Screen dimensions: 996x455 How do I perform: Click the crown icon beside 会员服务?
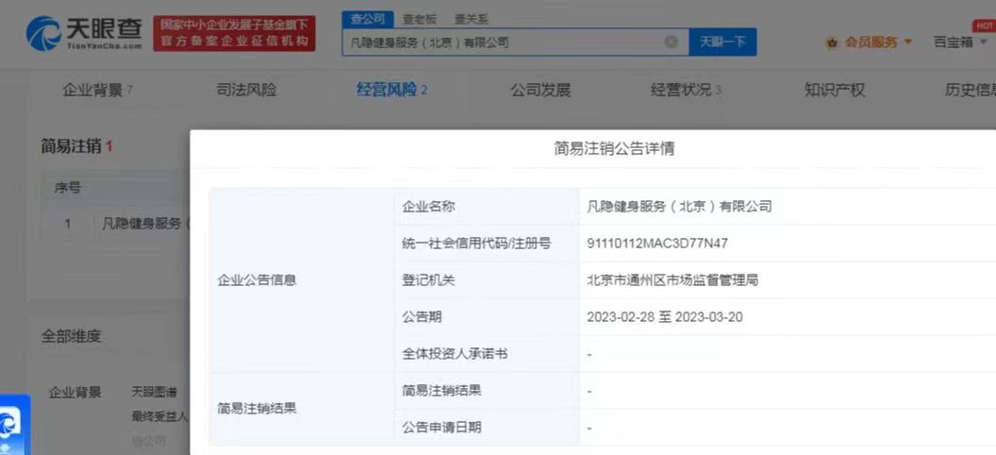832,42
